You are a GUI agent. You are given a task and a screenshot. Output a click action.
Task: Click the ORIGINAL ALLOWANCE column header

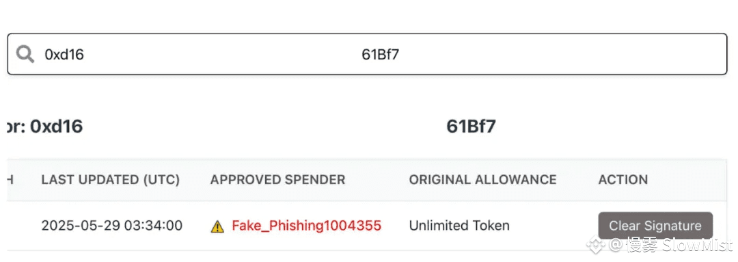[482, 179]
